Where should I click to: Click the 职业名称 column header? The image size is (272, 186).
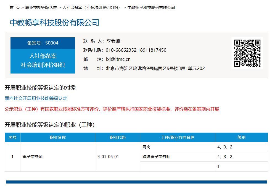pyautogui.click(x=58, y=137)
